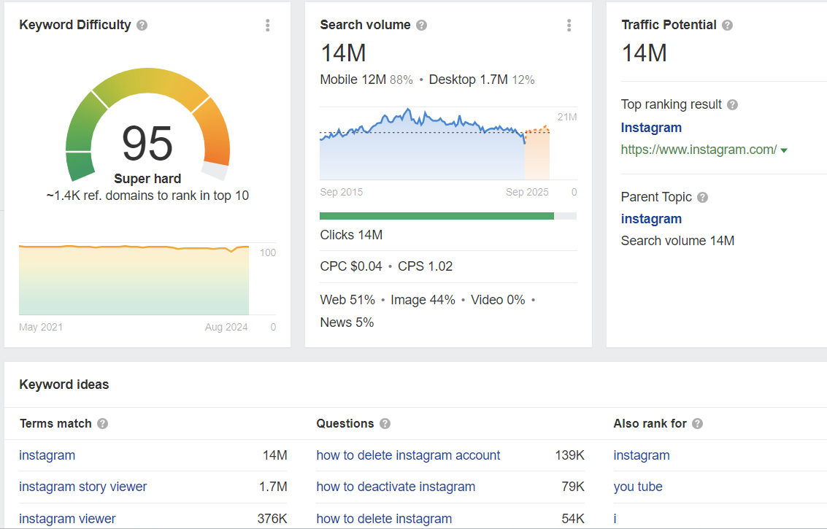Expand dropdown arrow after instagram.com URL
This screenshot has width=827, height=529.
[784, 151]
